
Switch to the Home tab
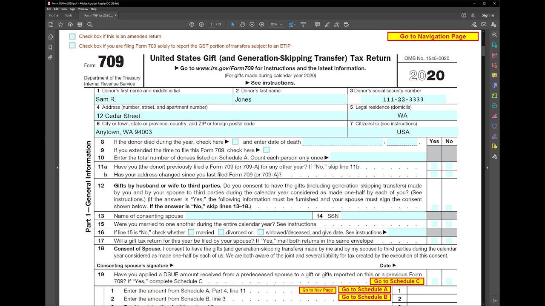(53, 15)
